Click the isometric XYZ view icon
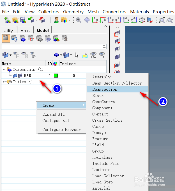This screenshot has width=175, height=191. [x=142, y=20]
